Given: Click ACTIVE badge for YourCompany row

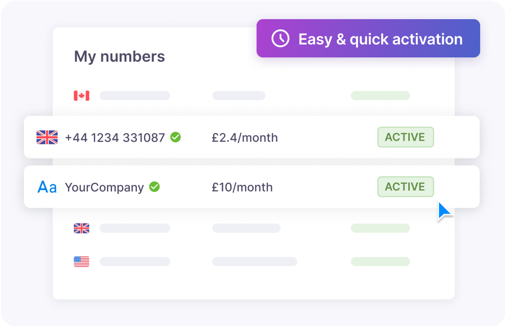Looking at the screenshot, I should point(405,187).
